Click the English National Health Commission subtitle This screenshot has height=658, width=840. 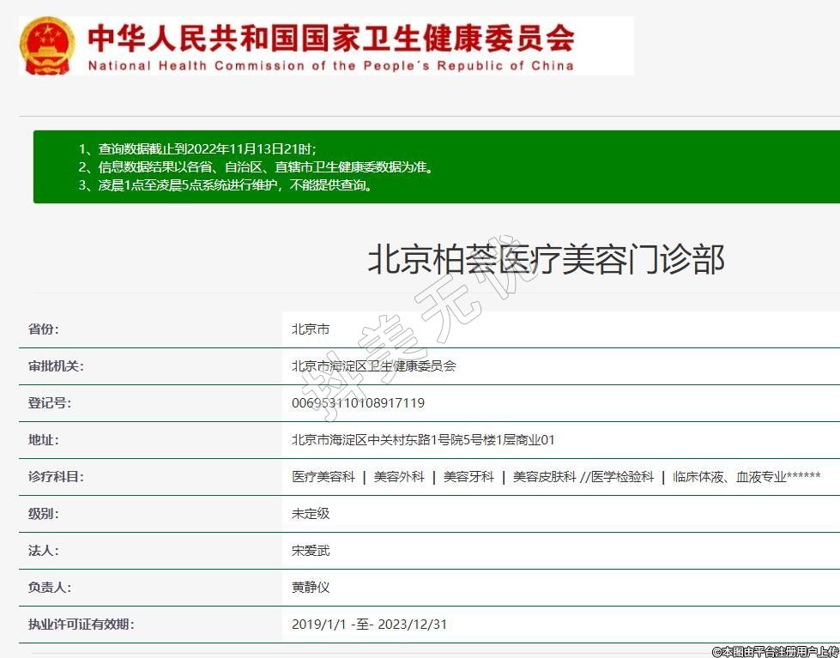coord(331,65)
